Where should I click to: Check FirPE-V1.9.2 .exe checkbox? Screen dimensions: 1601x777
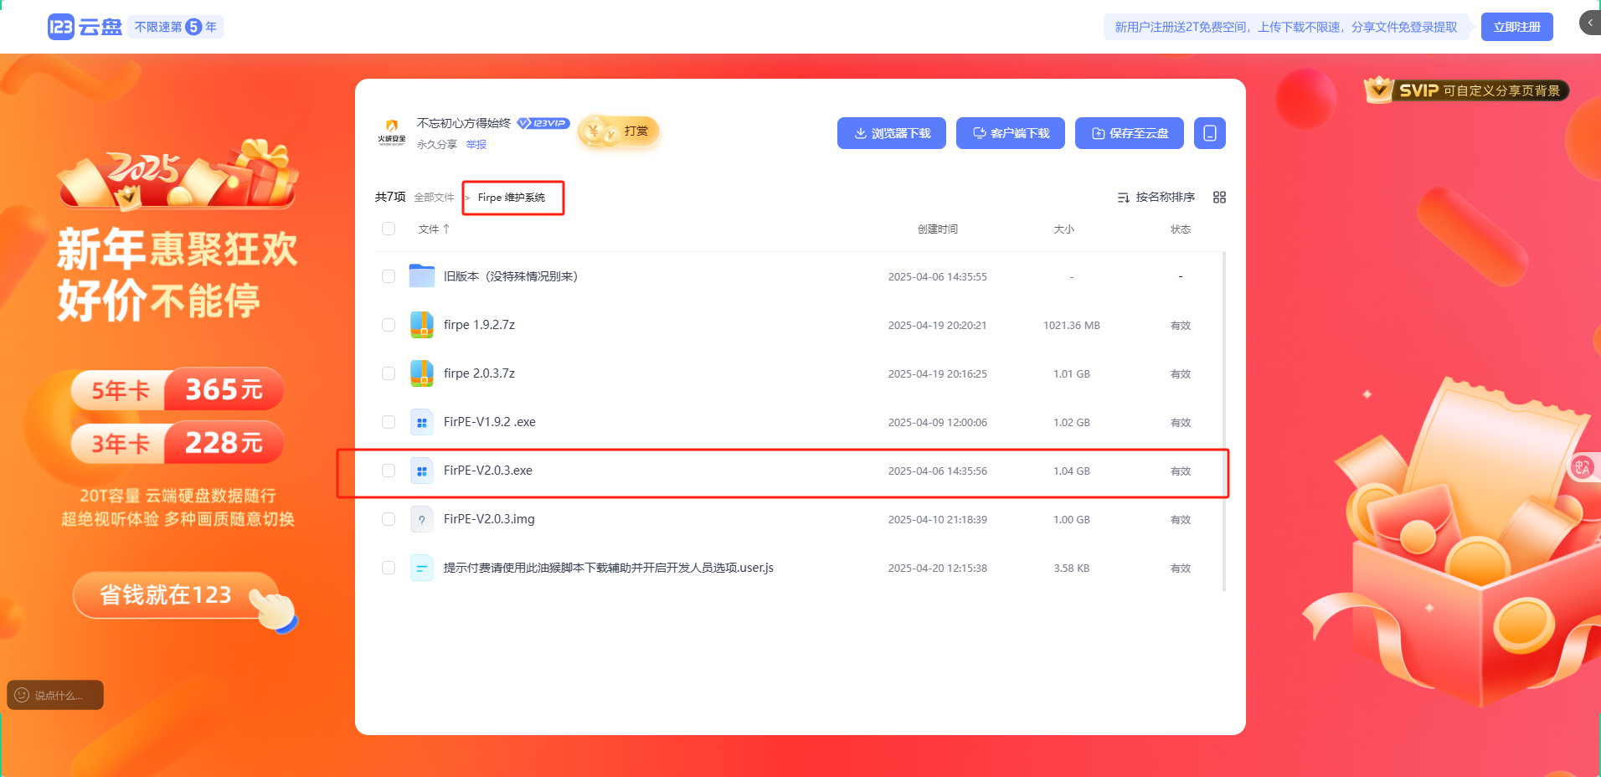pyautogui.click(x=389, y=422)
